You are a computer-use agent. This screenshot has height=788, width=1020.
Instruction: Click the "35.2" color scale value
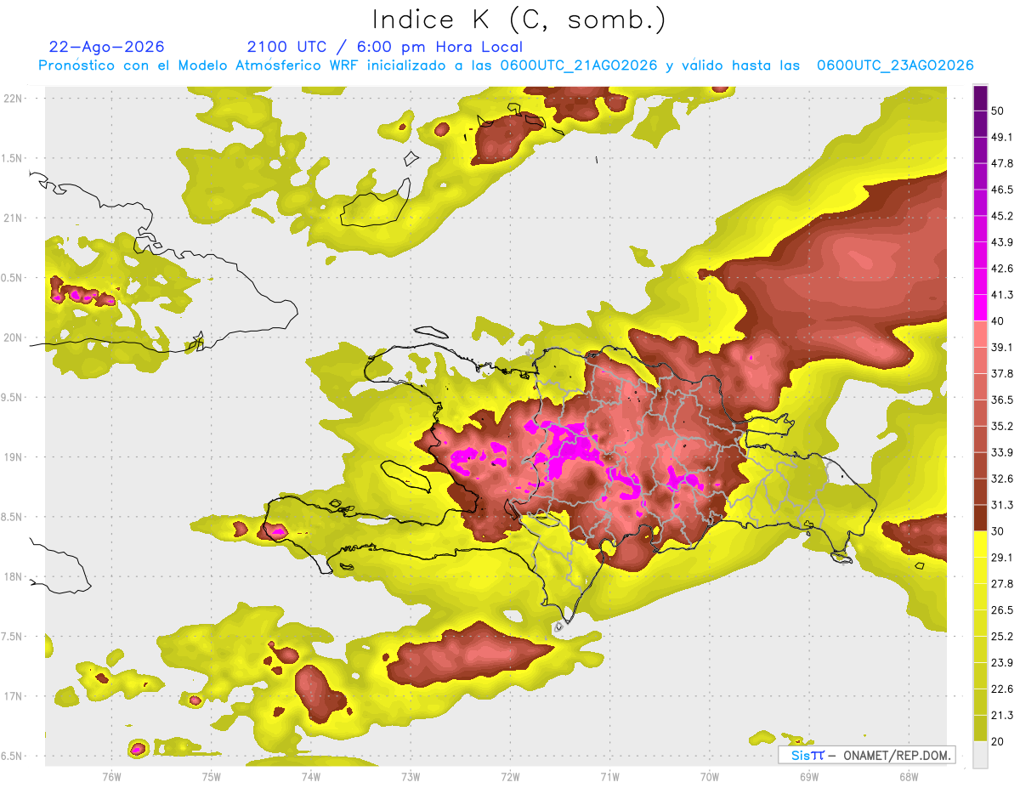(1002, 426)
